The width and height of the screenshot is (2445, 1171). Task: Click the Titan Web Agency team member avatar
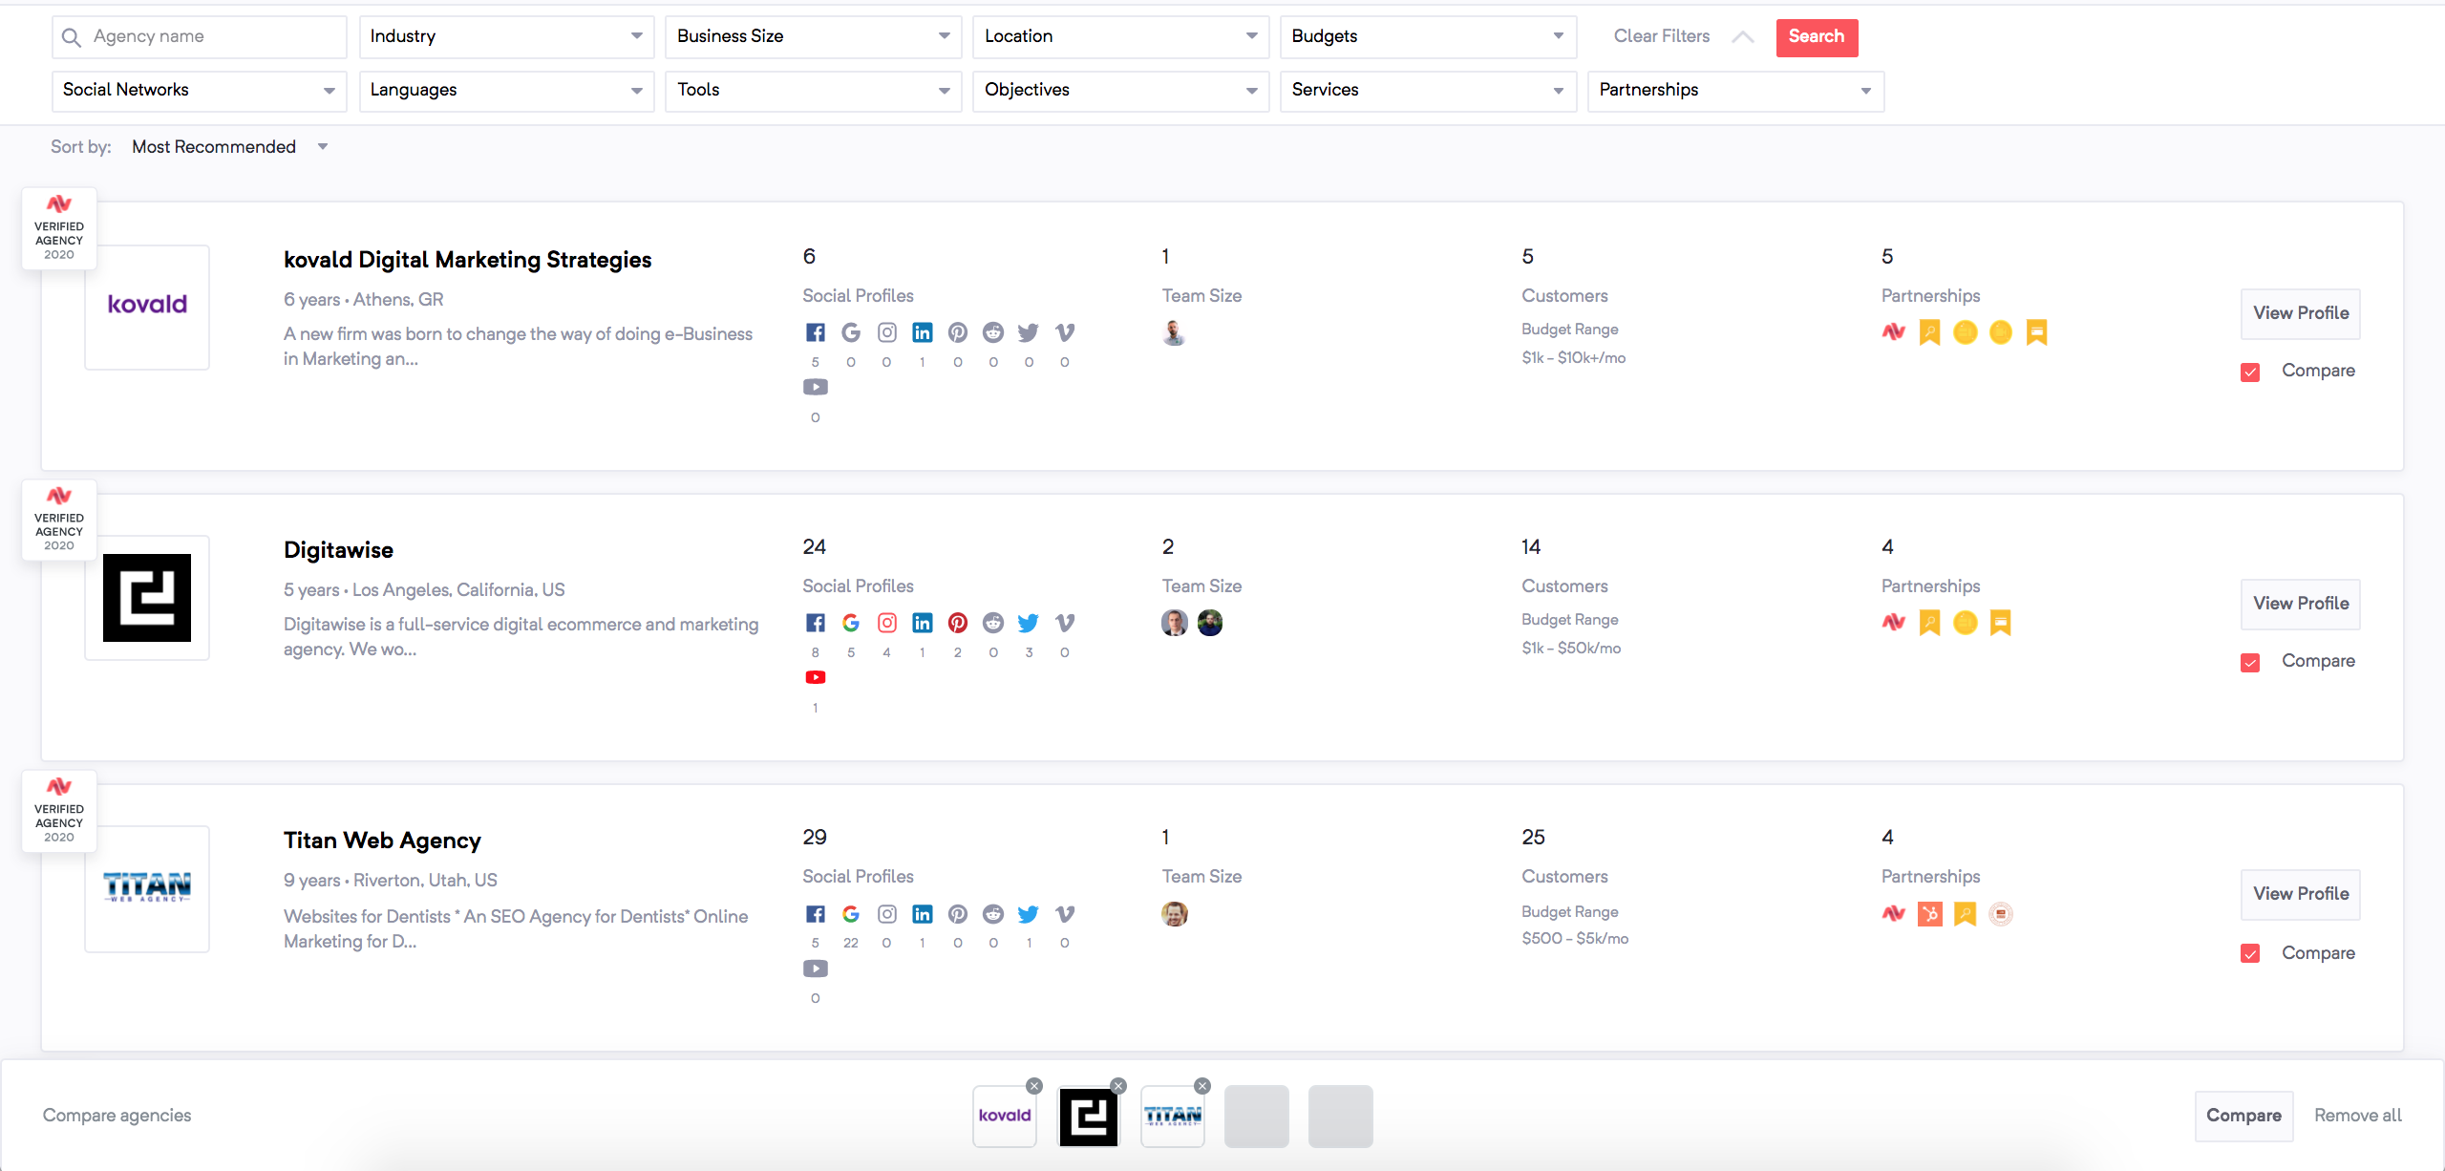tap(1175, 914)
